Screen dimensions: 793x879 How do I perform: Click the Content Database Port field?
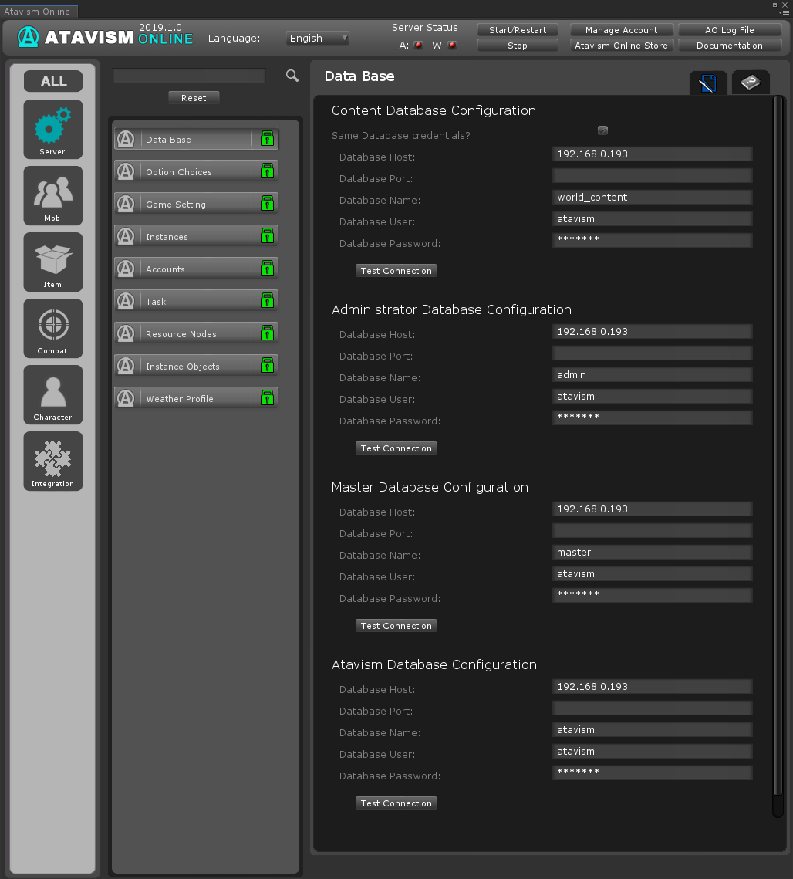click(x=652, y=176)
